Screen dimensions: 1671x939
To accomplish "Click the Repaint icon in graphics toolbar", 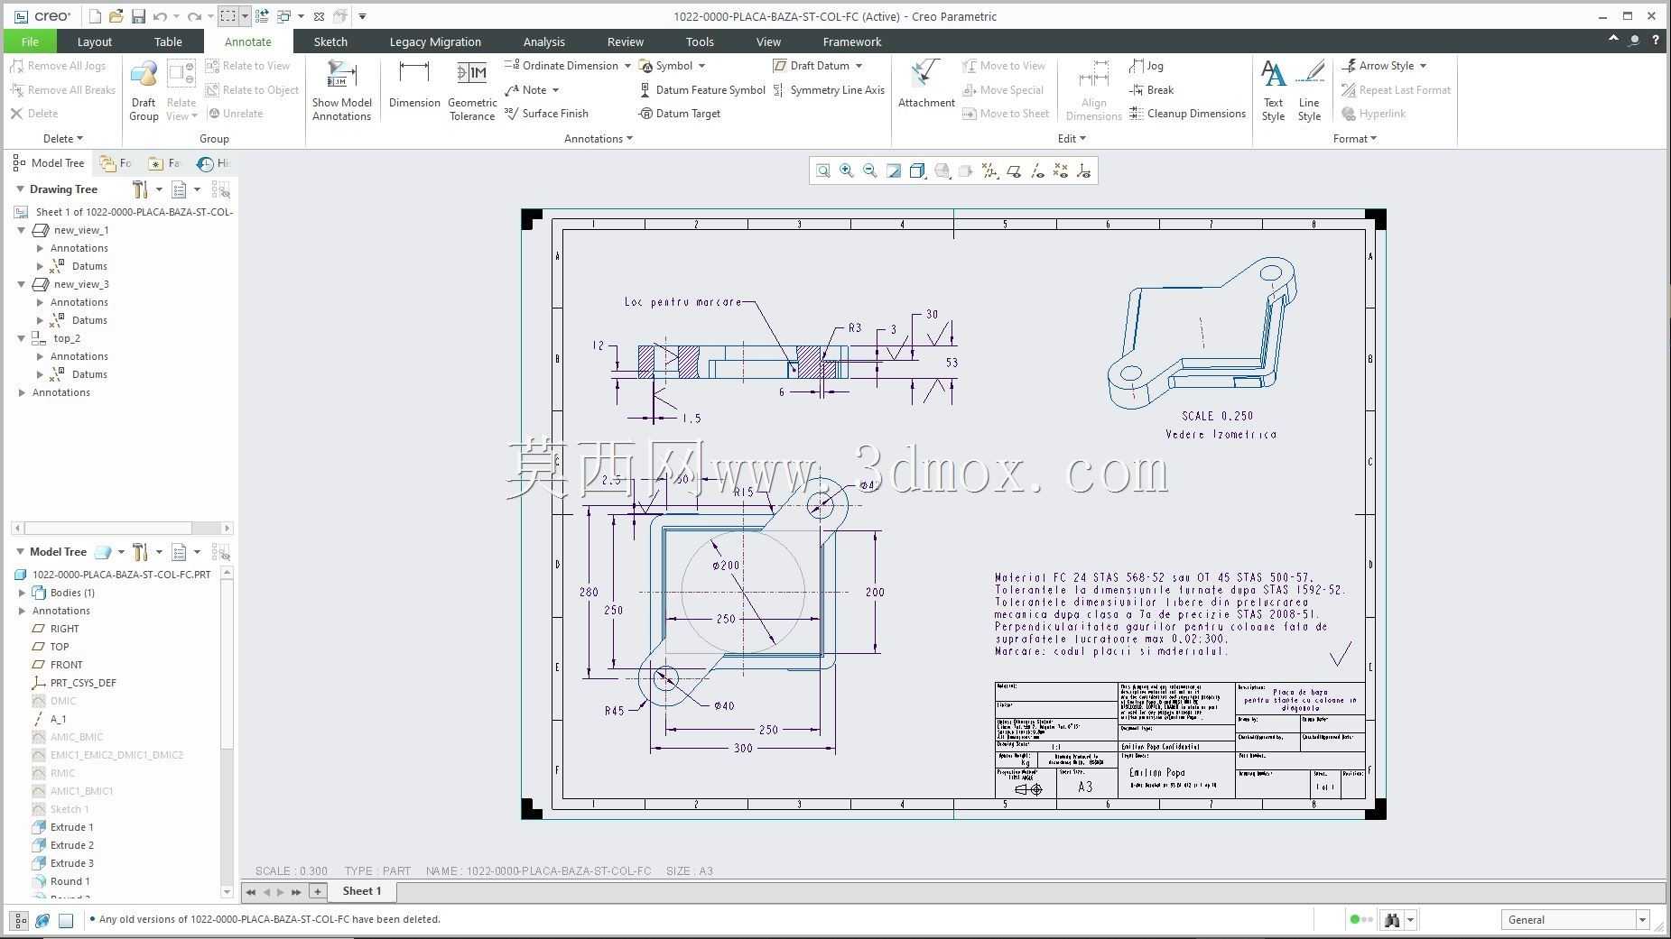I will click(894, 170).
